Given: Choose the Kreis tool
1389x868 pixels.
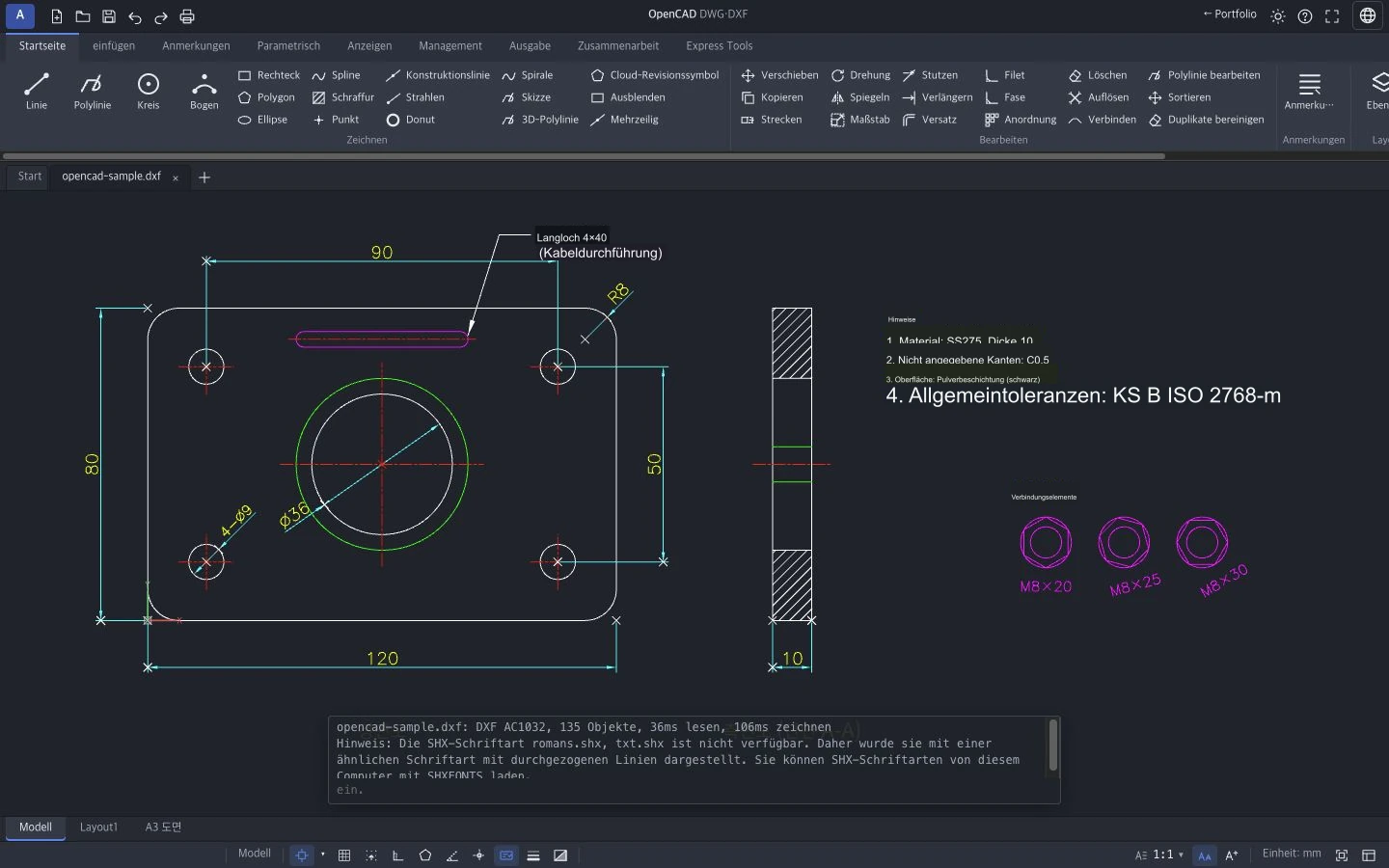Looking at the screenshot, I should tap(149, 92).
